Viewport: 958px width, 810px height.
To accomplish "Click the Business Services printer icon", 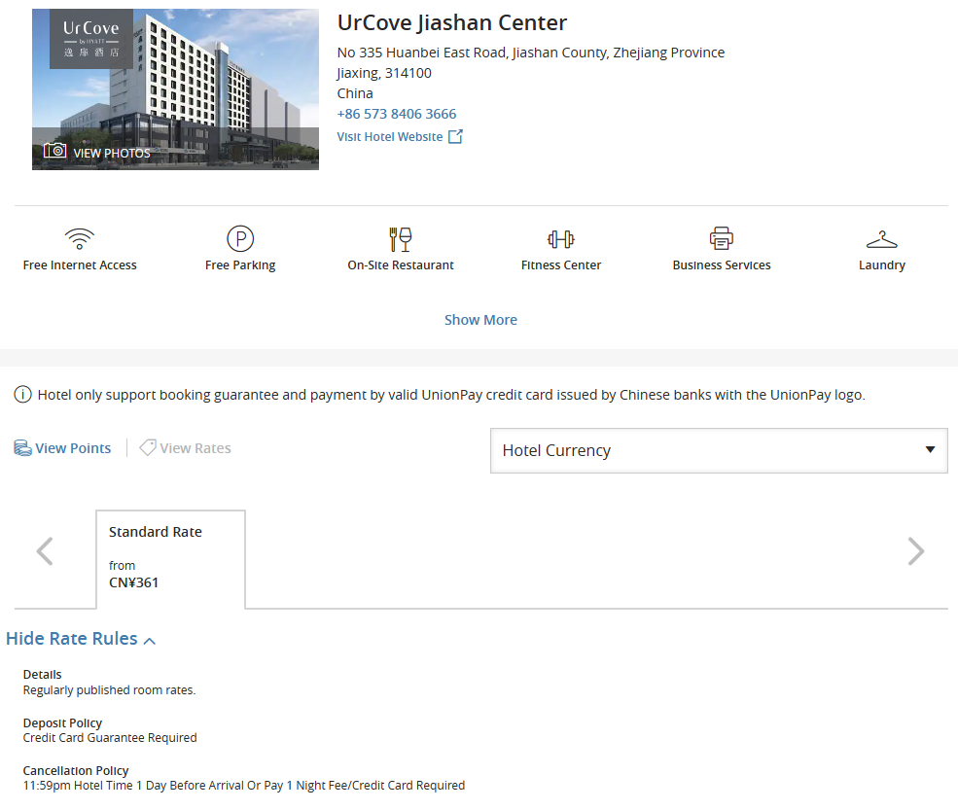I will click(x=721, y=238).
